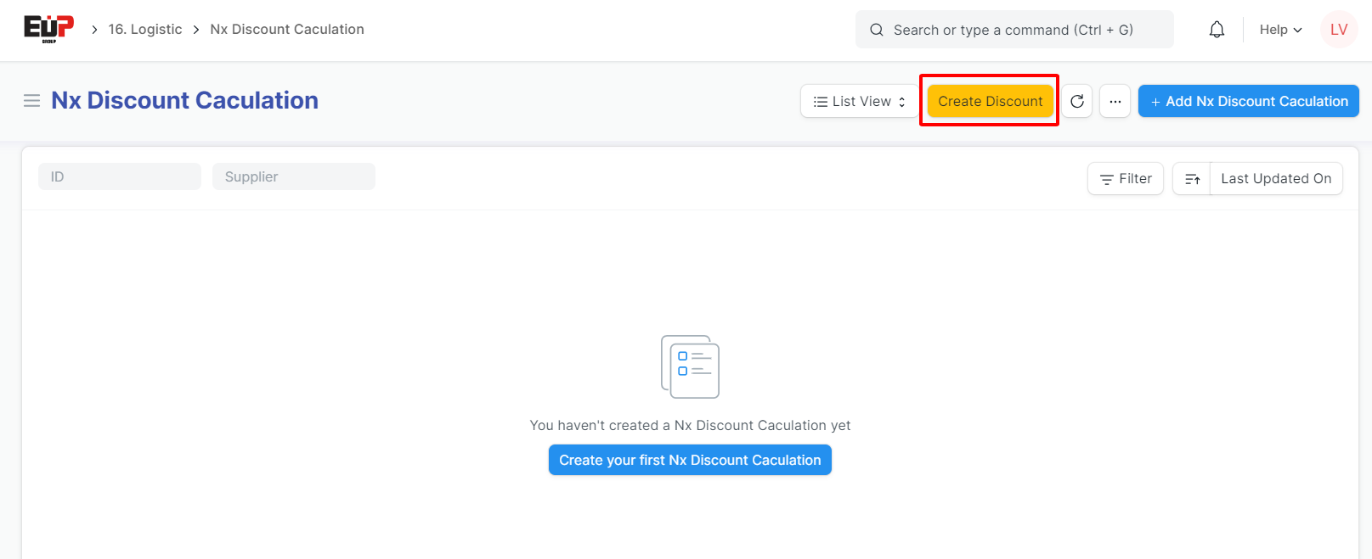Click Add Nx Discount Caculation button

pos(1248,101)
